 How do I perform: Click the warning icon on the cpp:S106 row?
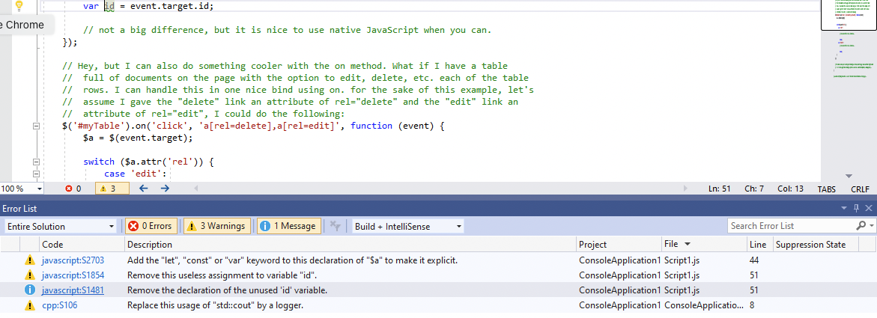[x=30, y=305]
